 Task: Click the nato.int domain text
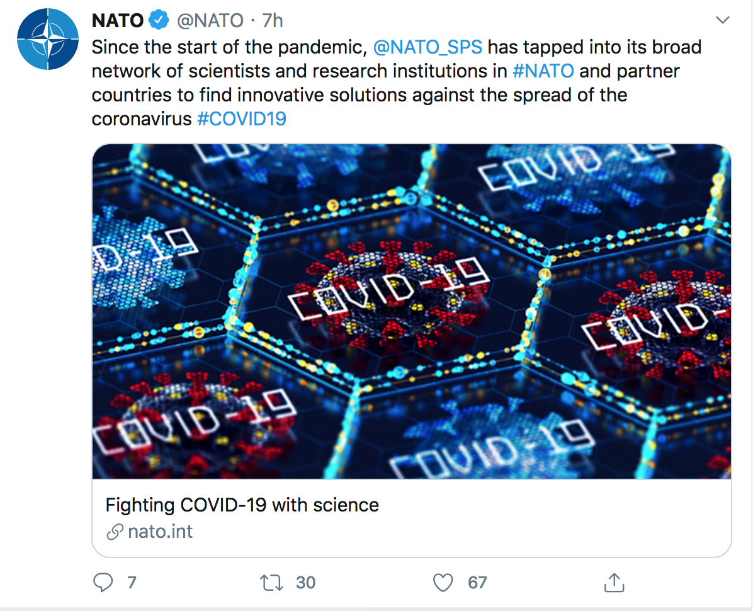coord(160,532)
